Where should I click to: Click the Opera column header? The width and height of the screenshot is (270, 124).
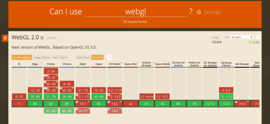click(99, 64)
